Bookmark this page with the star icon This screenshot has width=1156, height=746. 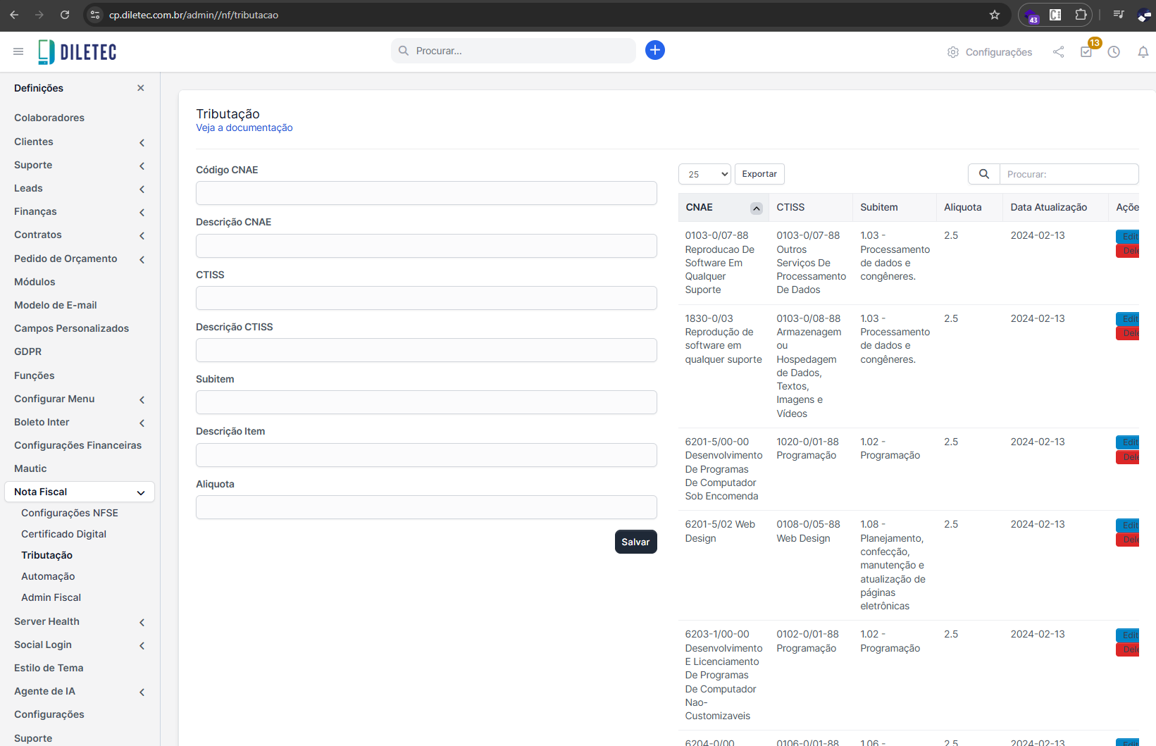pyautogui.click(x=995, y=15)
